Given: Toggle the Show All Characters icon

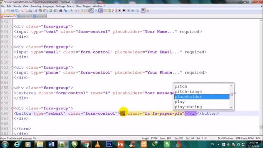Looking at the screenshot, I should coord(96,11).
